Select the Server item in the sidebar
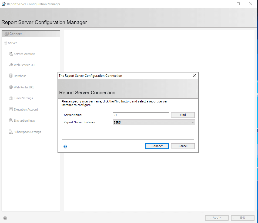This screenshot has height=223, width=258. (x=12, y=43)
